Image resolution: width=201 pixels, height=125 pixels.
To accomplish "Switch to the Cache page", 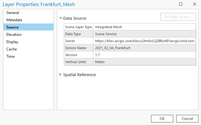I will (x=28, y=49).
